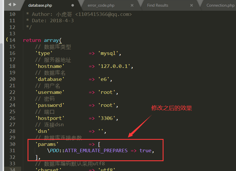Viewport: 236px width, 171px height.
Task: Click the 'Date: 2018-4-3' comment
Action: coord(53,21)
